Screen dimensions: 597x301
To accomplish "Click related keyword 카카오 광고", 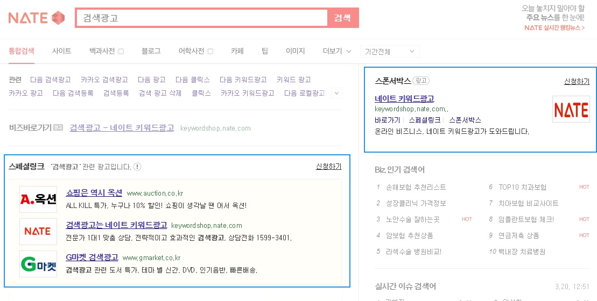I will [26, 93].
